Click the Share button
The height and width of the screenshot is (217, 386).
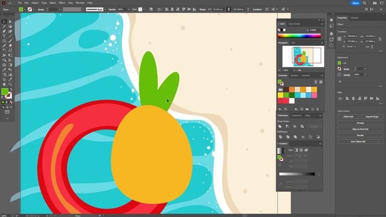[355, 3]
